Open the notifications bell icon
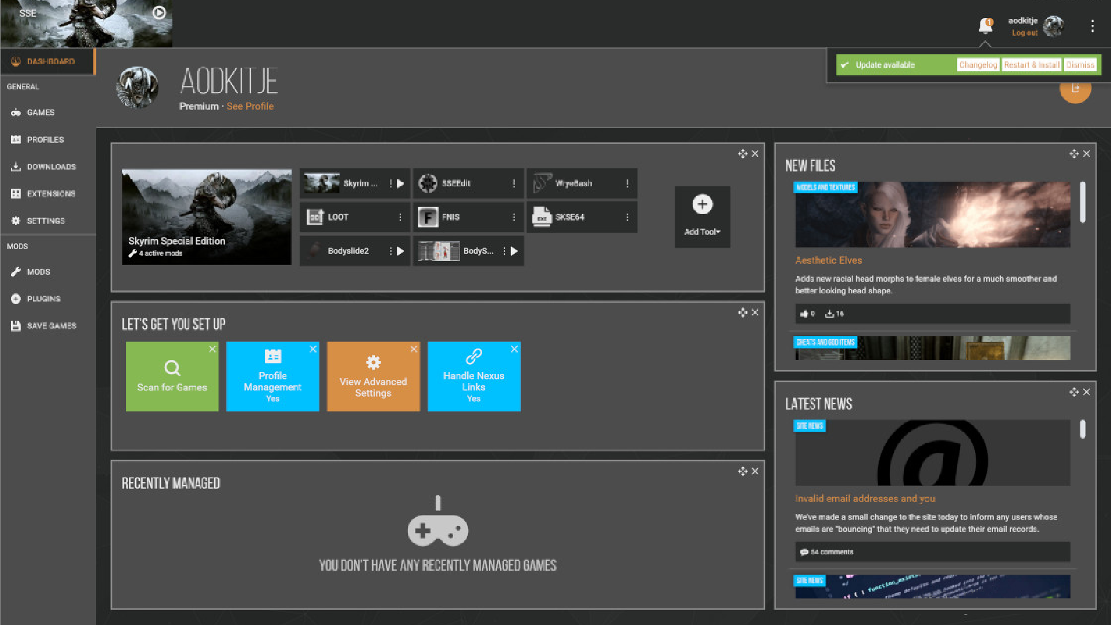Screen dimensions: 1111x625 (985, 25)
